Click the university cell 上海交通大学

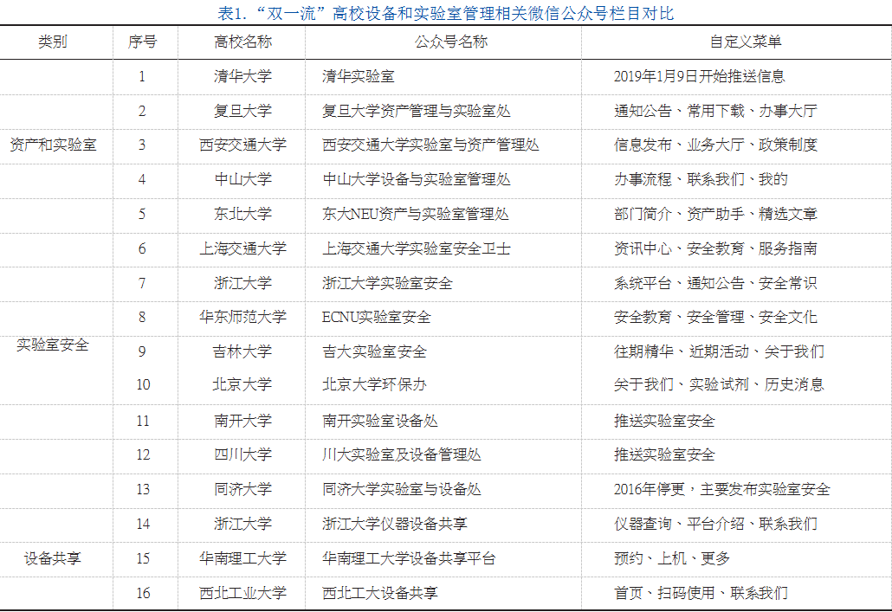[x=242, y=248]
